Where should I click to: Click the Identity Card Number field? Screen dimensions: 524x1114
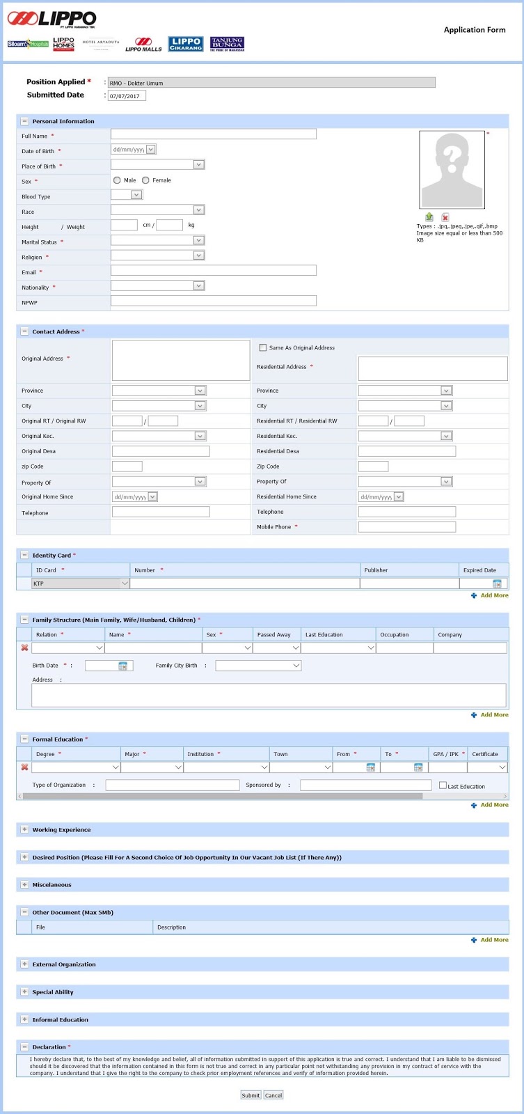245,583
